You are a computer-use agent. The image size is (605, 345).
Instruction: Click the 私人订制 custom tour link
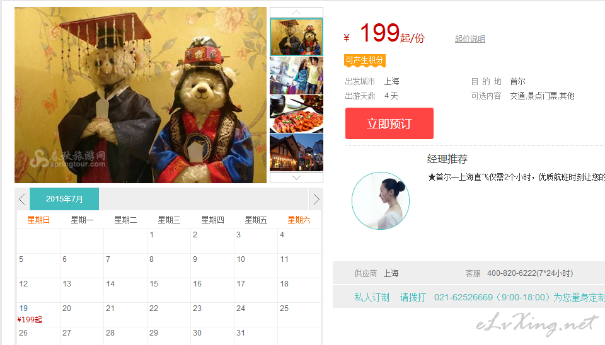coord(372,297)
